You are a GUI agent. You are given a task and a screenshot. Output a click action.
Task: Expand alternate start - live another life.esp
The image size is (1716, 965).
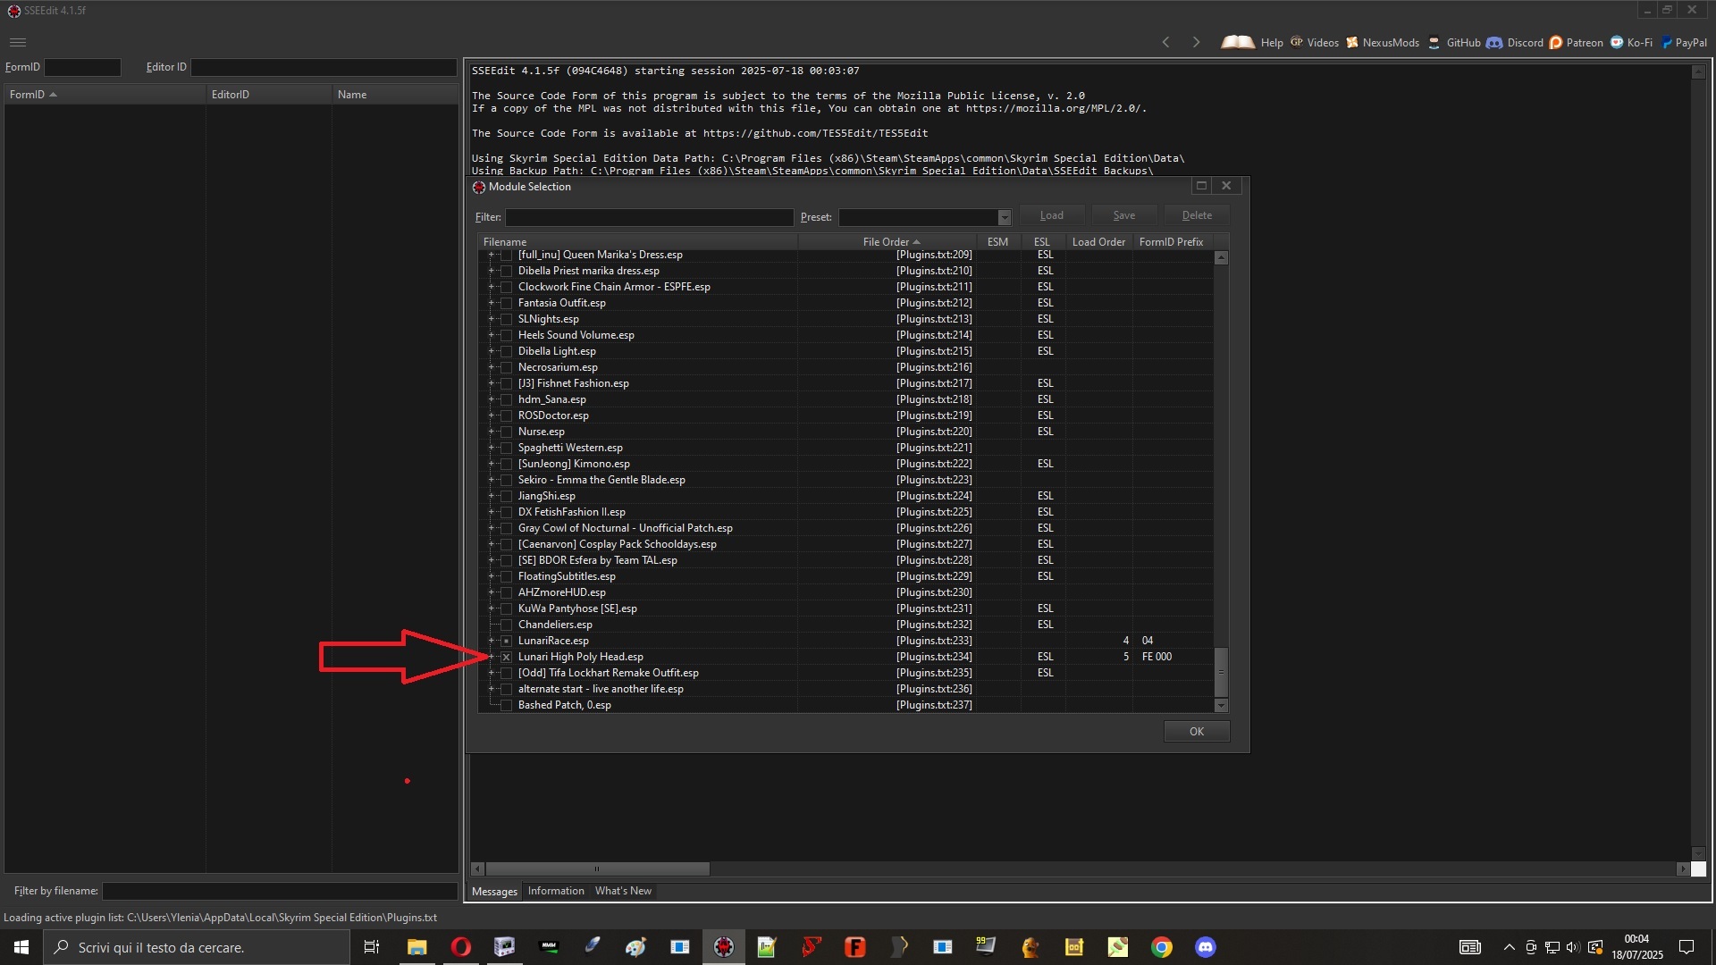click(491, 689)
